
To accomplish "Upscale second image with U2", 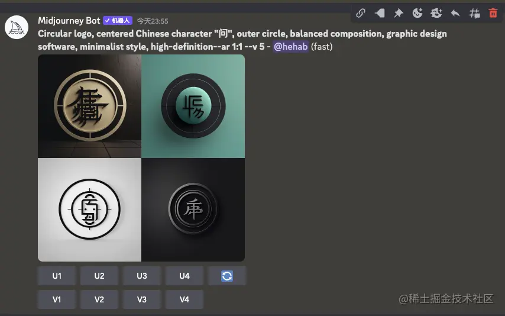I will click(x=99, y=276).
